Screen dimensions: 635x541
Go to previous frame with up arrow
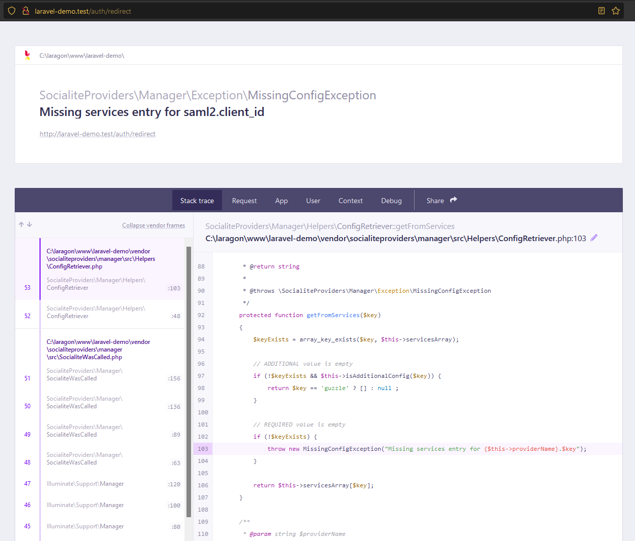[21, 224]
